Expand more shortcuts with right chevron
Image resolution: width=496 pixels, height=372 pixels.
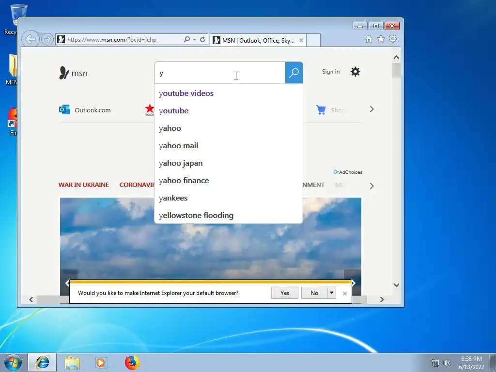[372, 109]
